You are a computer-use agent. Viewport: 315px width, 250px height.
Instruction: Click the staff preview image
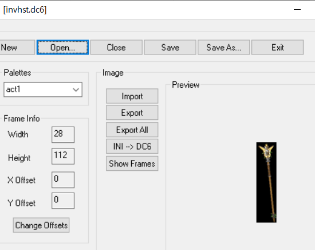pos(266,182)
